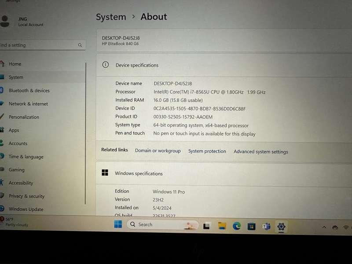Open Microsoft Store from the taskbar
The width and height of the screenshot is (352, 264).
click(251, 226)
